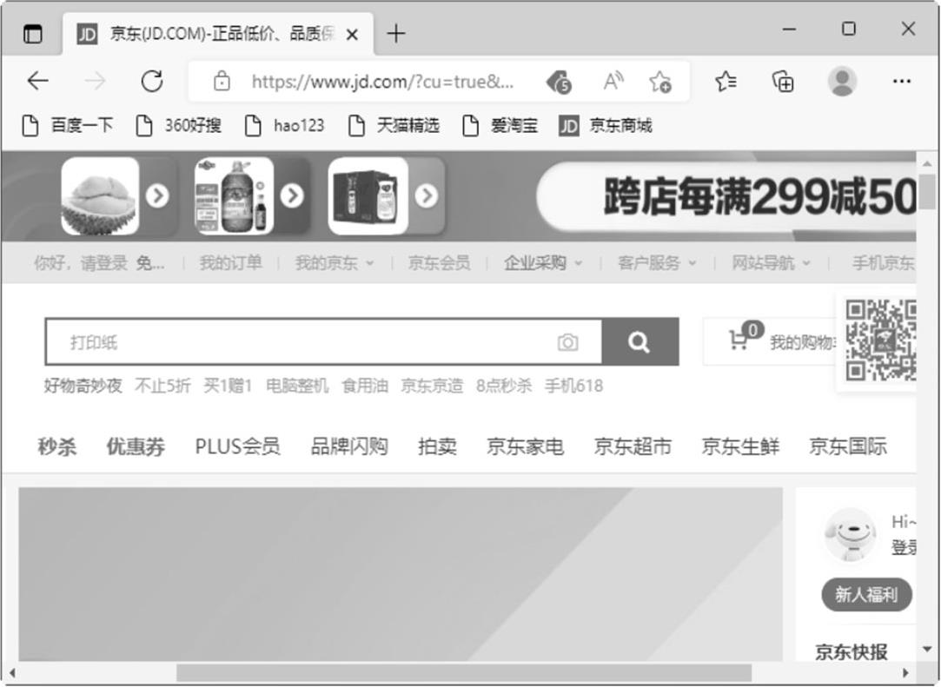Click 手机京东 link
Image resolution: width=941 pixels, height=687 pixels.
(x=884, y=263)
